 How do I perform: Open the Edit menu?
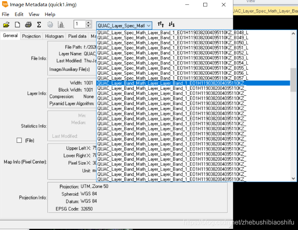point(19,15)
